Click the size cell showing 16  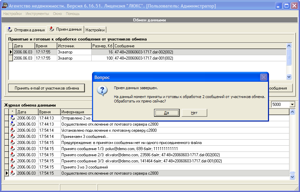tap(103, 52)
